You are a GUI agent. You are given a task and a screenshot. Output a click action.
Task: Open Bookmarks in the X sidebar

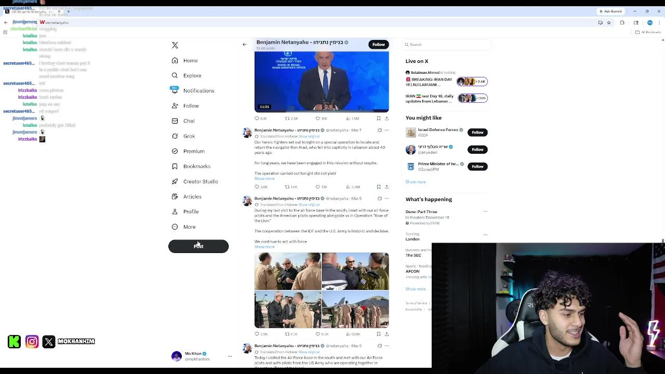point(191,166)
